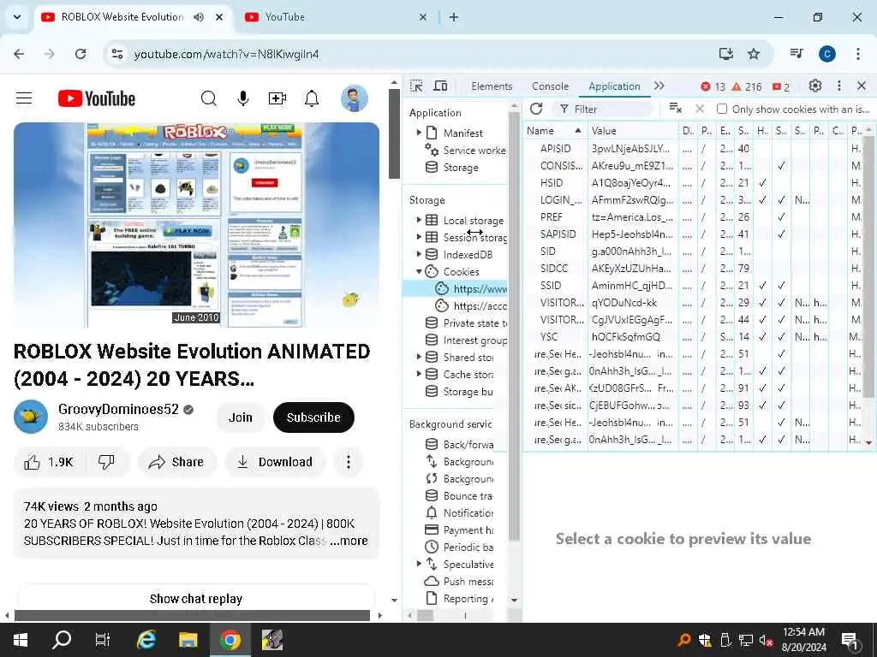Expand Speculative loads tree node
Screen dimensions: 877x657
tap(419, 565)
